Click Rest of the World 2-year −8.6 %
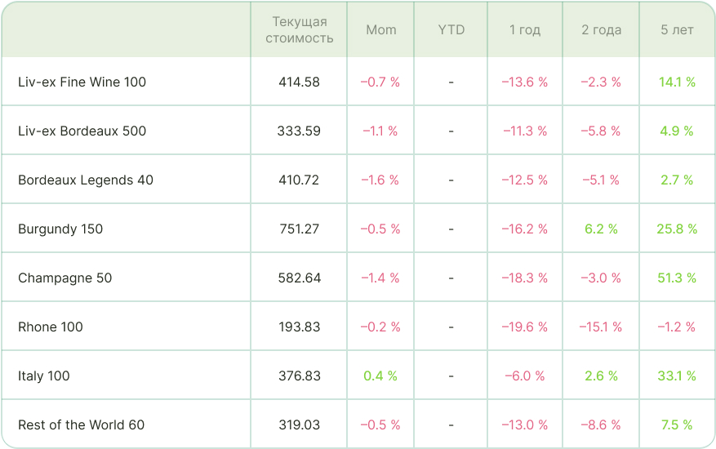Viewport: 716px width, 449px height. tap(601, 425)
